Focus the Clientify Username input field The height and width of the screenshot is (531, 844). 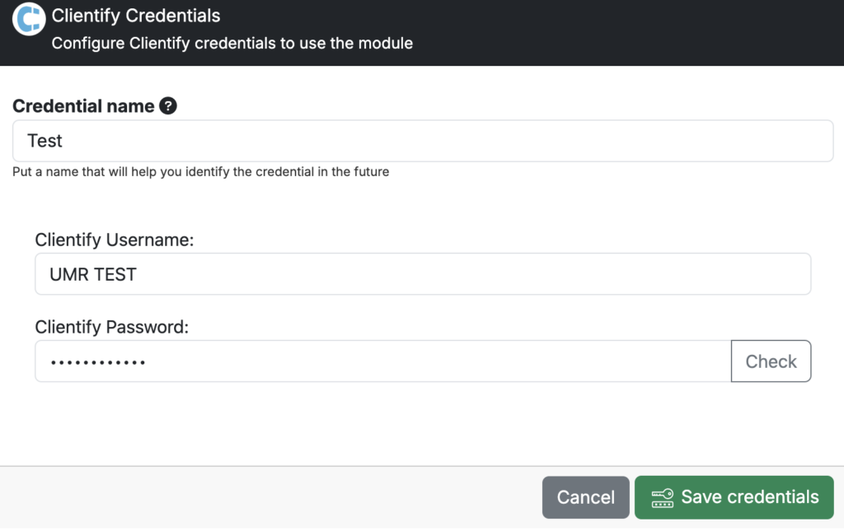[x=423, y=274]
